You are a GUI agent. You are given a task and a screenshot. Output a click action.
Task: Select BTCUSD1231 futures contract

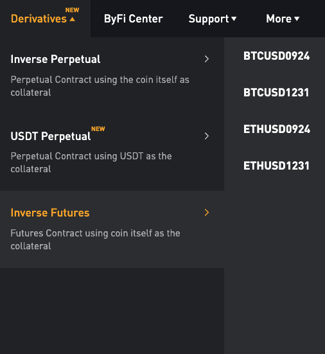coord(276,93)
